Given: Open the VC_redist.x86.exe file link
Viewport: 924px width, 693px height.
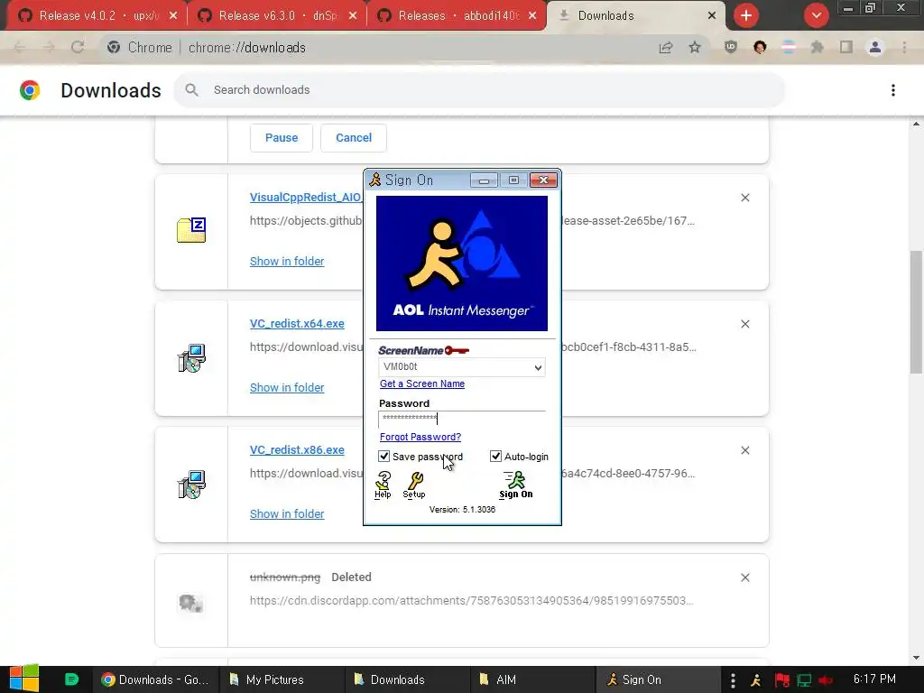Looking at the screenshot, I should pyautogui.click(x=297, y=449).
